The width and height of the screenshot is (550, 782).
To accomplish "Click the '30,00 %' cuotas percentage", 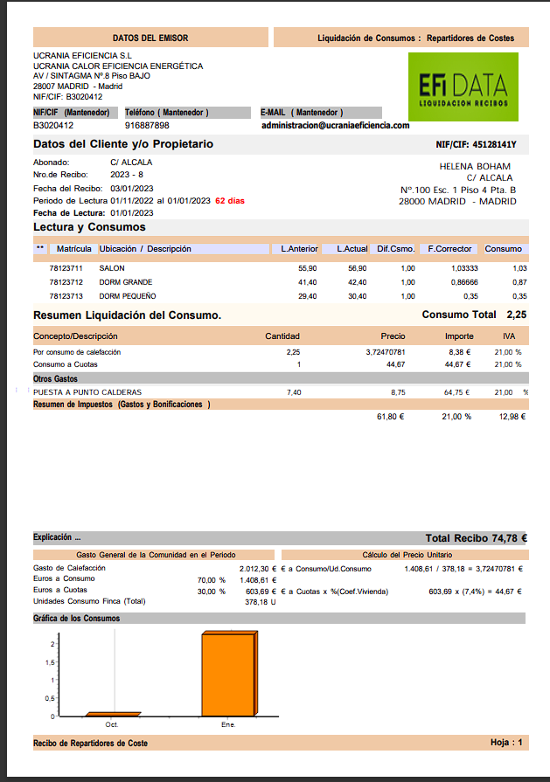I will point(212,592).
